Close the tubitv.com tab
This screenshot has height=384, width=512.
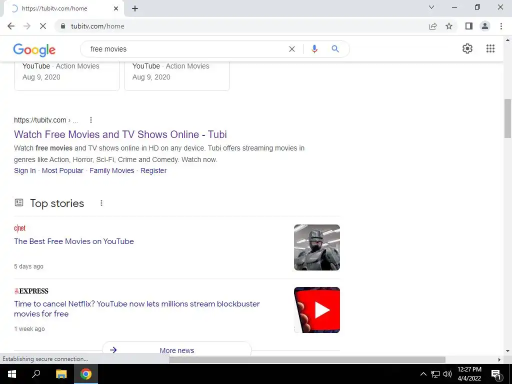point(116,8)
